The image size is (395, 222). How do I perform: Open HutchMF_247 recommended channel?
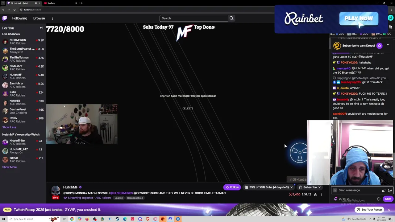tap(23, 151)
